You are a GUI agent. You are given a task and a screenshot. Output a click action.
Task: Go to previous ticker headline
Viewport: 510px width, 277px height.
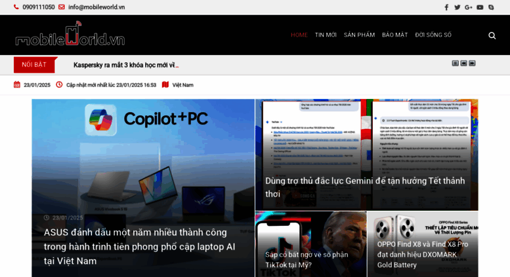[464, 64]
